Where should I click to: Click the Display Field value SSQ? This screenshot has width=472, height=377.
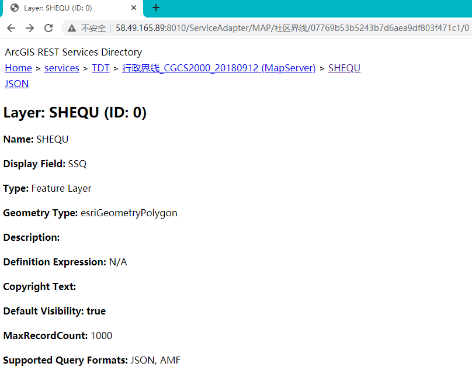click(77, 164)
